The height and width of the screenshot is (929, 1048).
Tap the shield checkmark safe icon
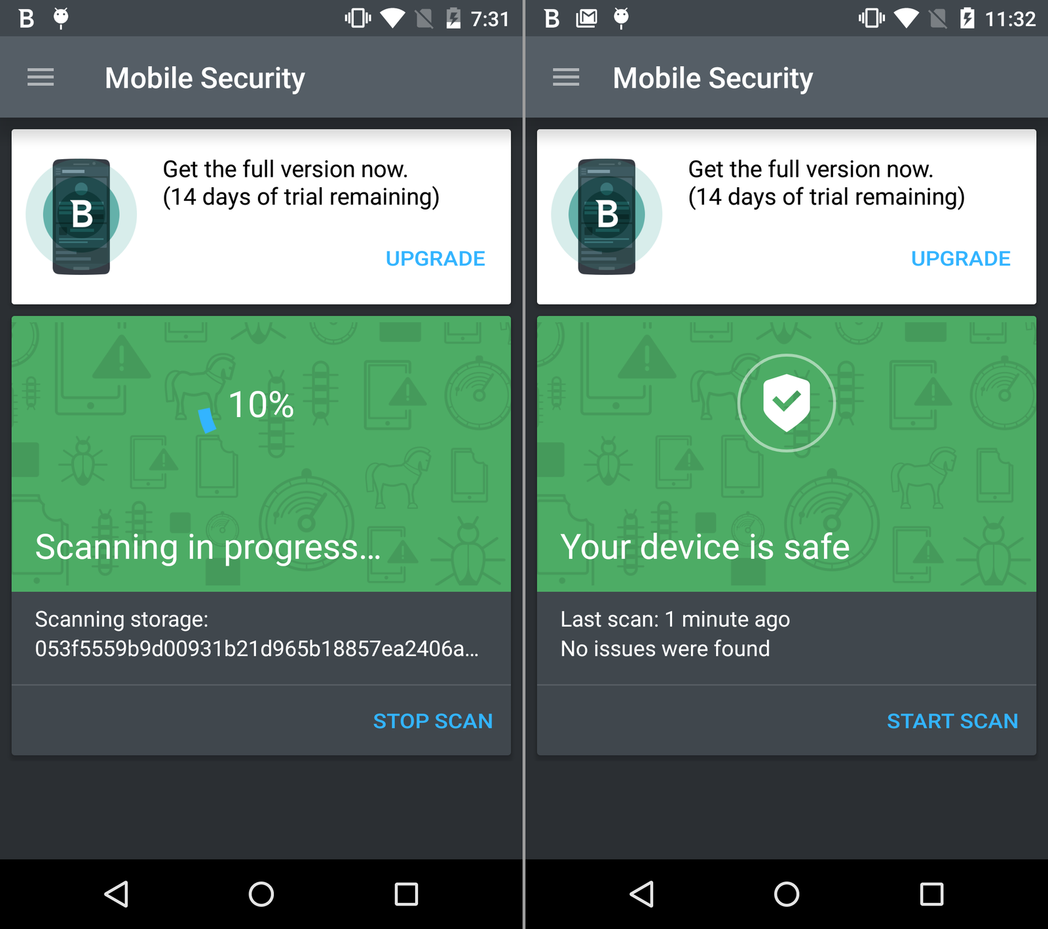coord(787,403)
